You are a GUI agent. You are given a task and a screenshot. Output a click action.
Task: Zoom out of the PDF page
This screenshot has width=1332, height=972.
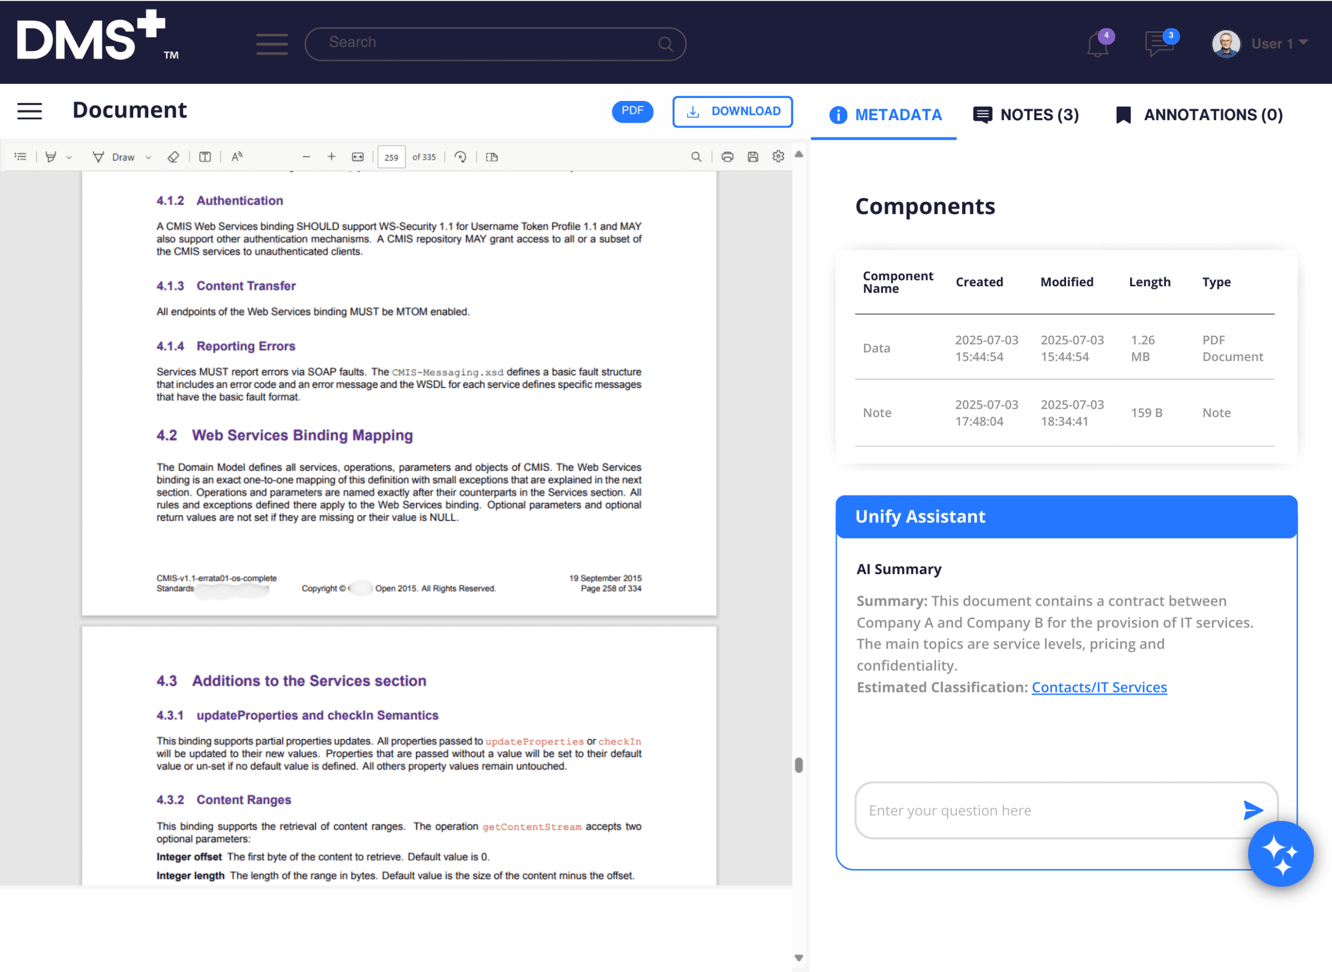(306, 157)
